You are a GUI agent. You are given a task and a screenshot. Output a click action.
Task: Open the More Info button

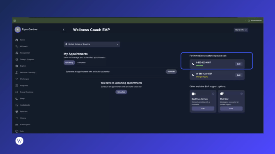tap(241, 30)
